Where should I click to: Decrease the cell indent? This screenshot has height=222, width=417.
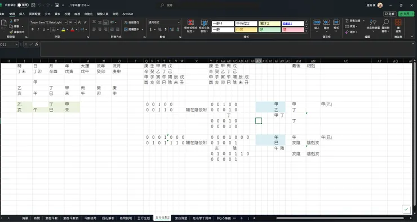pos(112,29)
